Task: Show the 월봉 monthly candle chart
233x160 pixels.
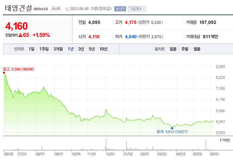Action: [197, 49]
